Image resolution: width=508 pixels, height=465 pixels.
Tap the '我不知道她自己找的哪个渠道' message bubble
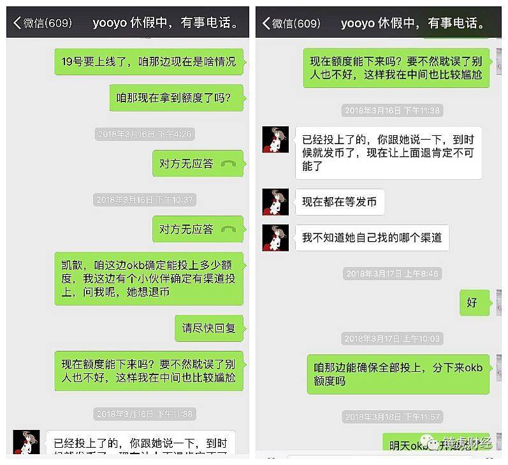[x=372, y=238]
